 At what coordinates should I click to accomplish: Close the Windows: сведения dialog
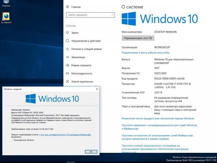click(97, 89)
